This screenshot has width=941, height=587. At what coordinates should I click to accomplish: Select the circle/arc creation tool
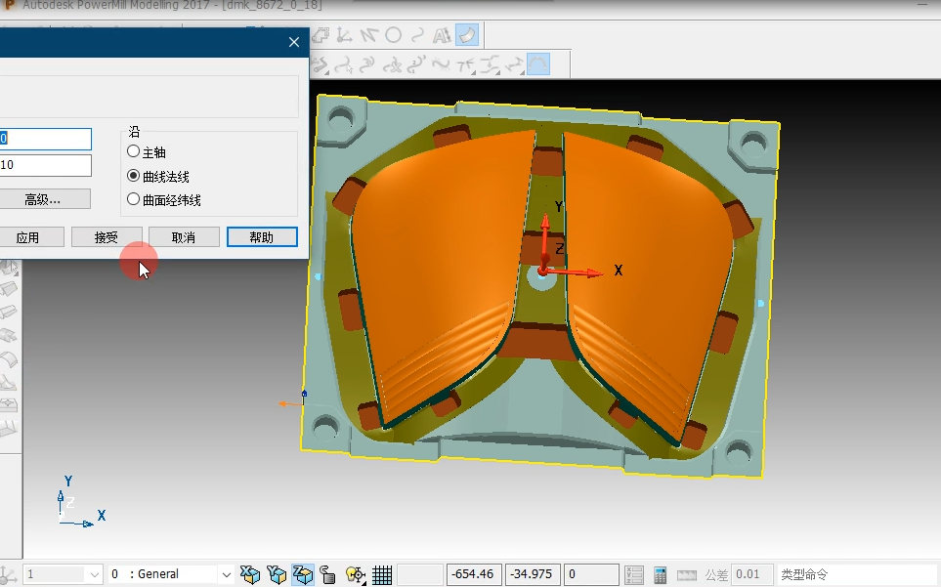(393, 36)
